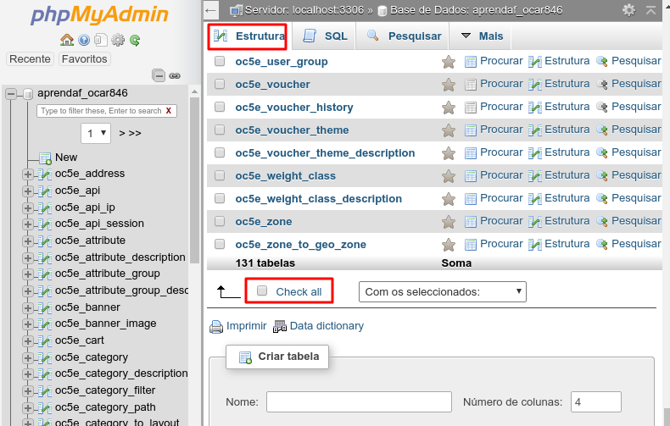Viewport: 670px width, 426px height.
Task: Click the back arrow beside the Servidor breadcrumb
Action: coord(211,10)
